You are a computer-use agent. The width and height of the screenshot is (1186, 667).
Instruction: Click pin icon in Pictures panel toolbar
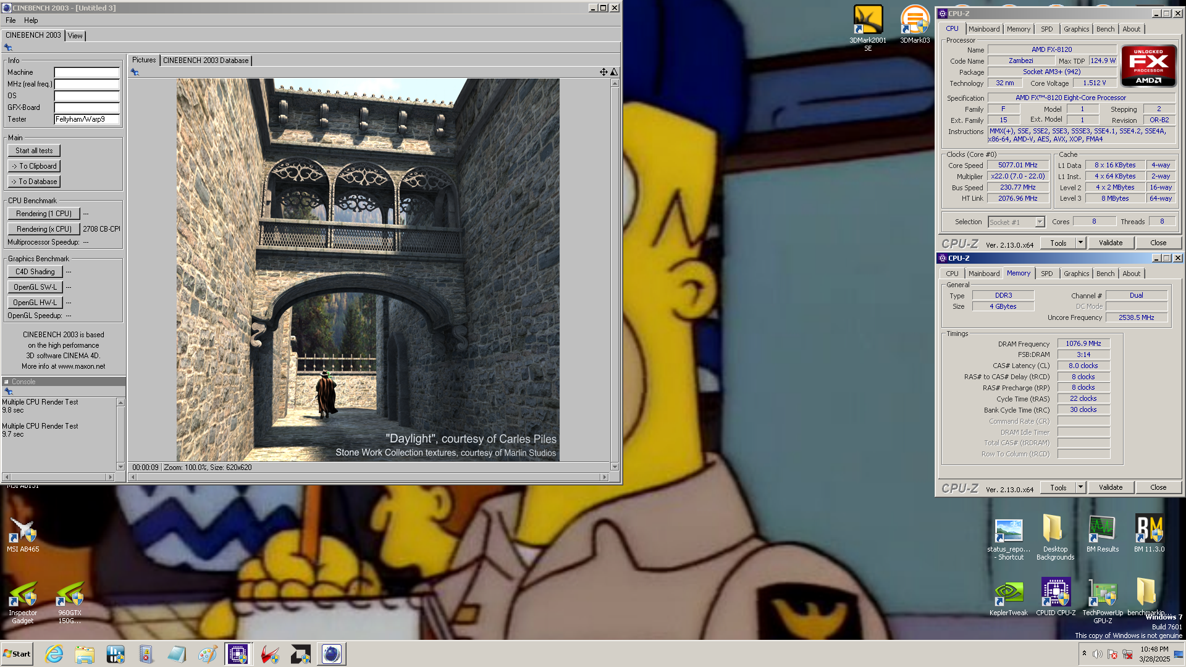click(135, 72)
